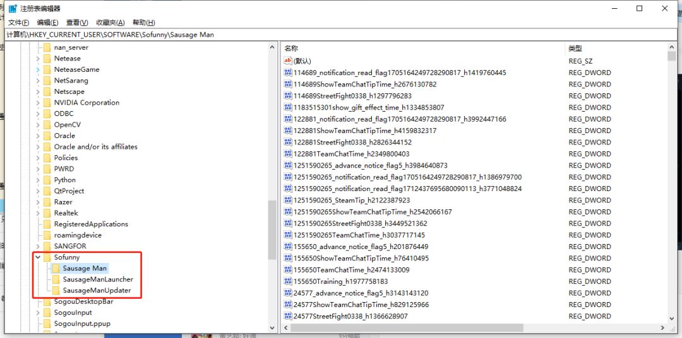The width and height of the screenshot is (682, 338).
Task: Expand the ODBC key
Action: pyautogui.click(x=38, y=114)
